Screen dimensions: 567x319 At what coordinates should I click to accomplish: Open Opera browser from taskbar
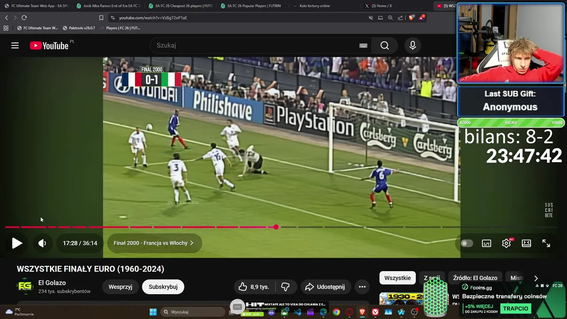click(349, 312)
